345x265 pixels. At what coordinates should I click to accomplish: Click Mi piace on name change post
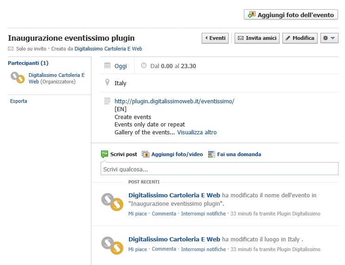point(138,214)
